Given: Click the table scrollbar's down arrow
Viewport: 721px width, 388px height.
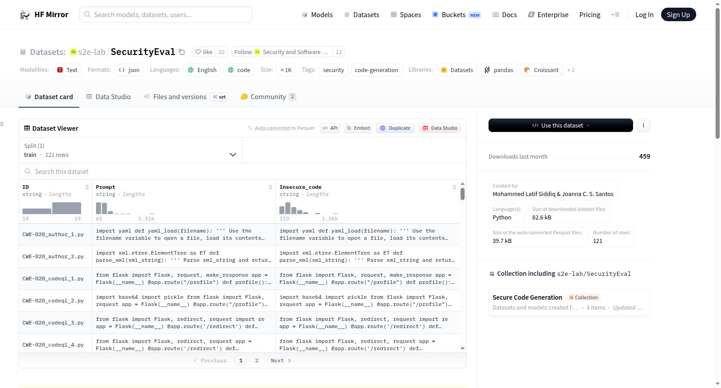Looking at the screenshot, I should point(462,348).
